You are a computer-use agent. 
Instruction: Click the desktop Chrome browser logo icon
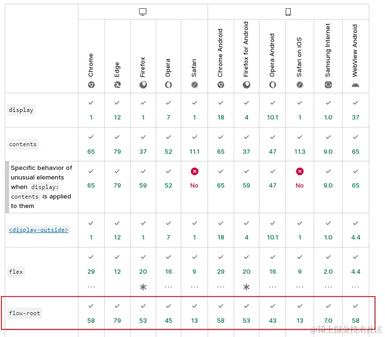pyautogui.click(x=91, y=85)
